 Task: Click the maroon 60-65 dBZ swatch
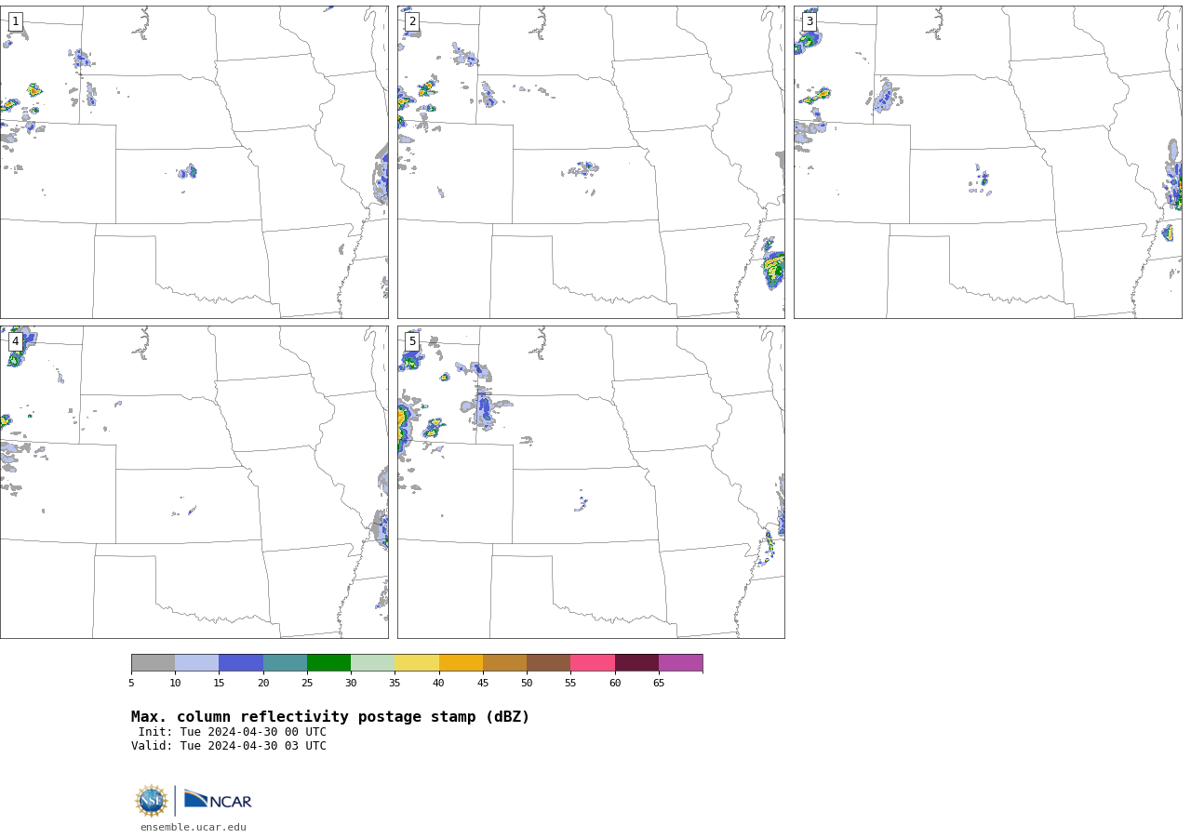pyautogui.click(x=636, y=662)
